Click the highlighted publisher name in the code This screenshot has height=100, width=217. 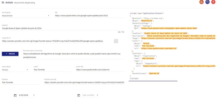click(148, 58)
